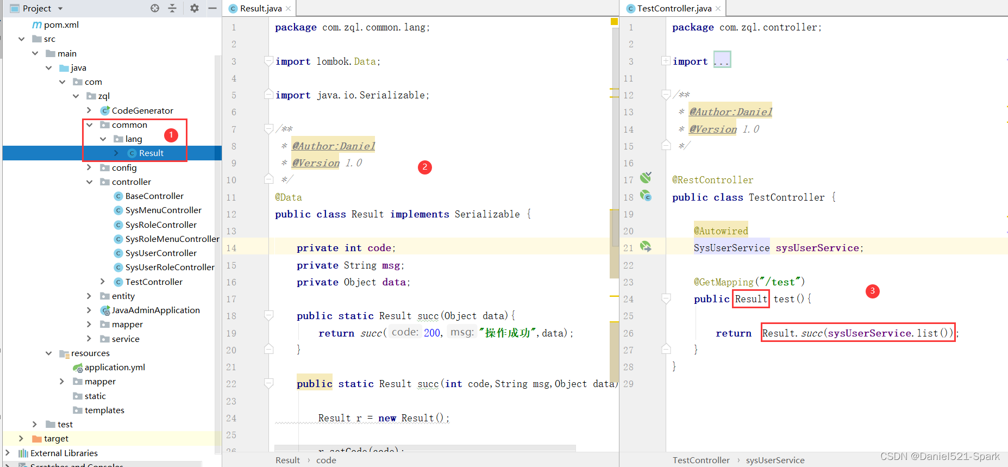
Task: Click the BaseController class icon
Action: (x=118, y=196)
